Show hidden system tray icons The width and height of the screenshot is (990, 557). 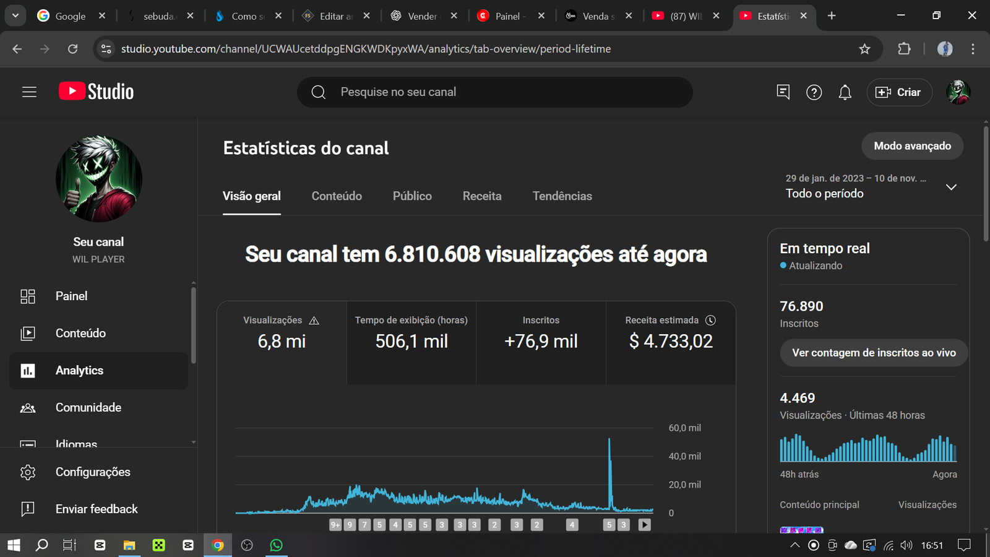tap(794, 545)
